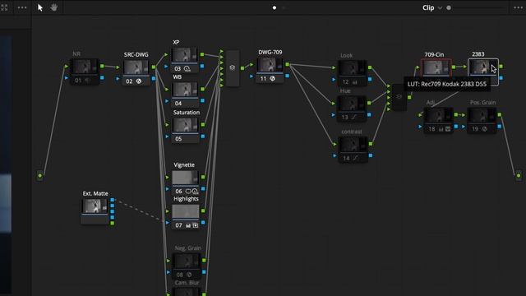
Task: Click the layer mixer node after XP
Action: (233, 68)
